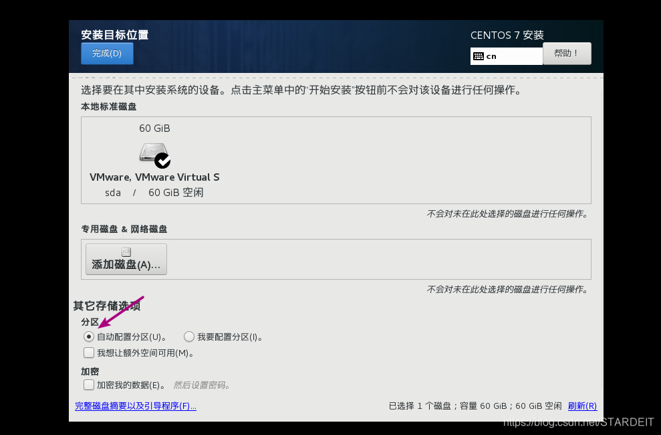661x435 pixels.
Task: Click the VMware, VMware Virtual S disk label
Action: tap(154, 177)
